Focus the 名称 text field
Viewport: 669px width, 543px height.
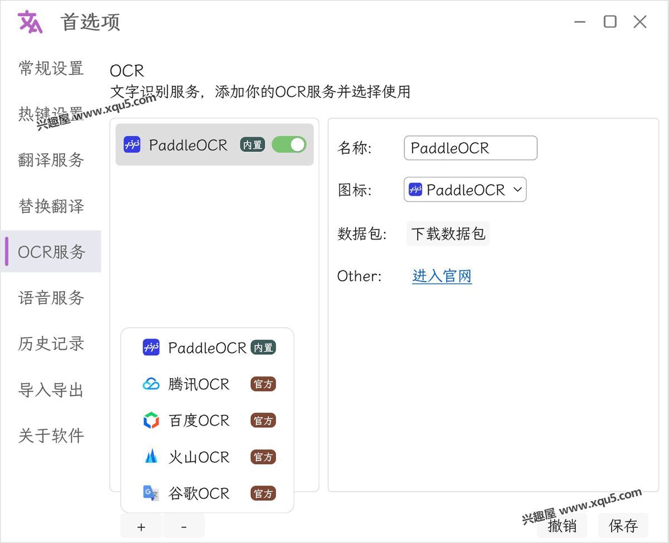tap(471, 148)
